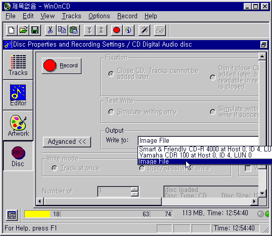Click the Paste clipboard icon
The width and height of the screenshot is (272, 236).
pos(74,30)
